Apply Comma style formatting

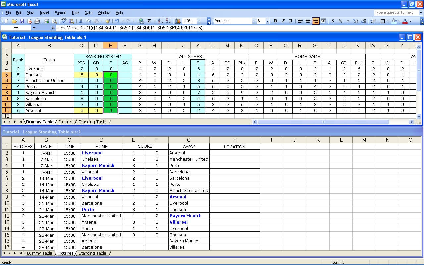coord(348,21)
